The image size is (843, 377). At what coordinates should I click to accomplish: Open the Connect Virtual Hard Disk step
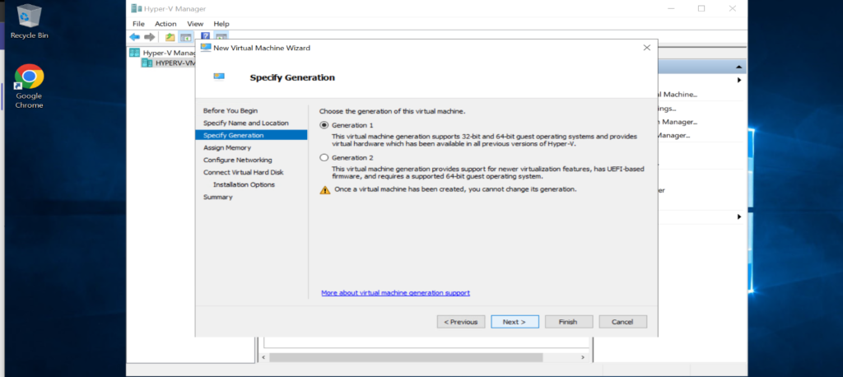243,172
